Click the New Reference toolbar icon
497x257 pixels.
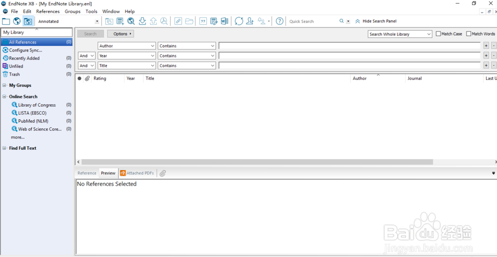tap(120, 21)
